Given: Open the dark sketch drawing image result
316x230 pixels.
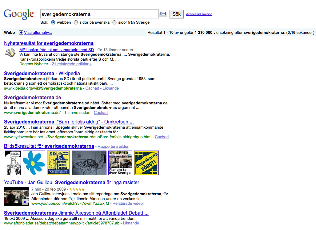Looking at the screenshot, I should pos(89,163).
